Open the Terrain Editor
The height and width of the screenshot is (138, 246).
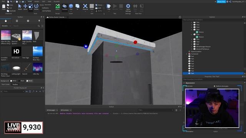(58, 7)
